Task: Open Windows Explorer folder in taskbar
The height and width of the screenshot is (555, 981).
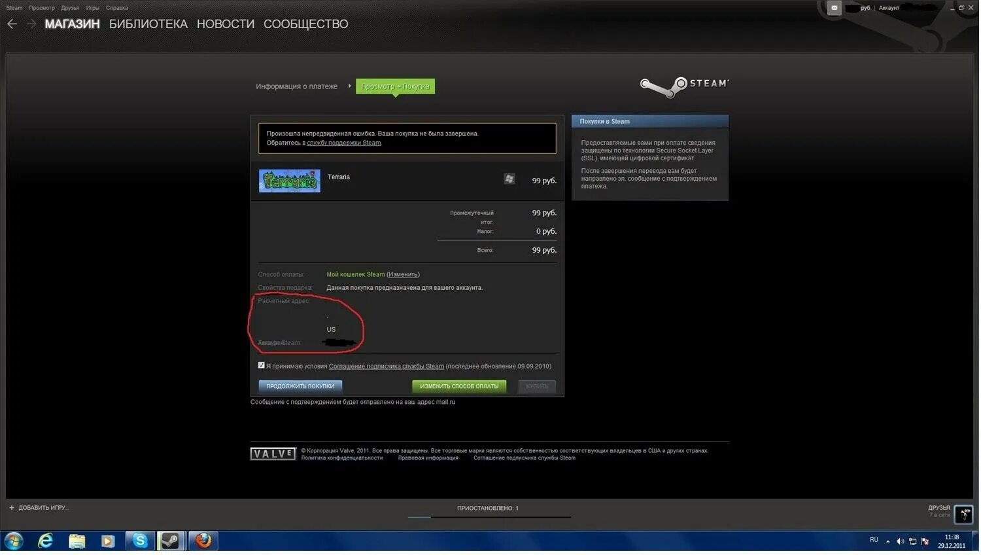Action: point(77,541)
